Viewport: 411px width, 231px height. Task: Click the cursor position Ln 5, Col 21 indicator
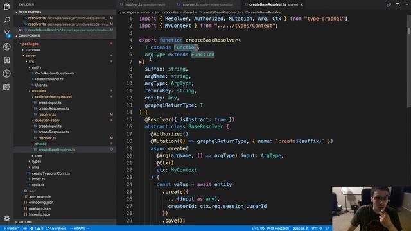[x=270, y=228]
